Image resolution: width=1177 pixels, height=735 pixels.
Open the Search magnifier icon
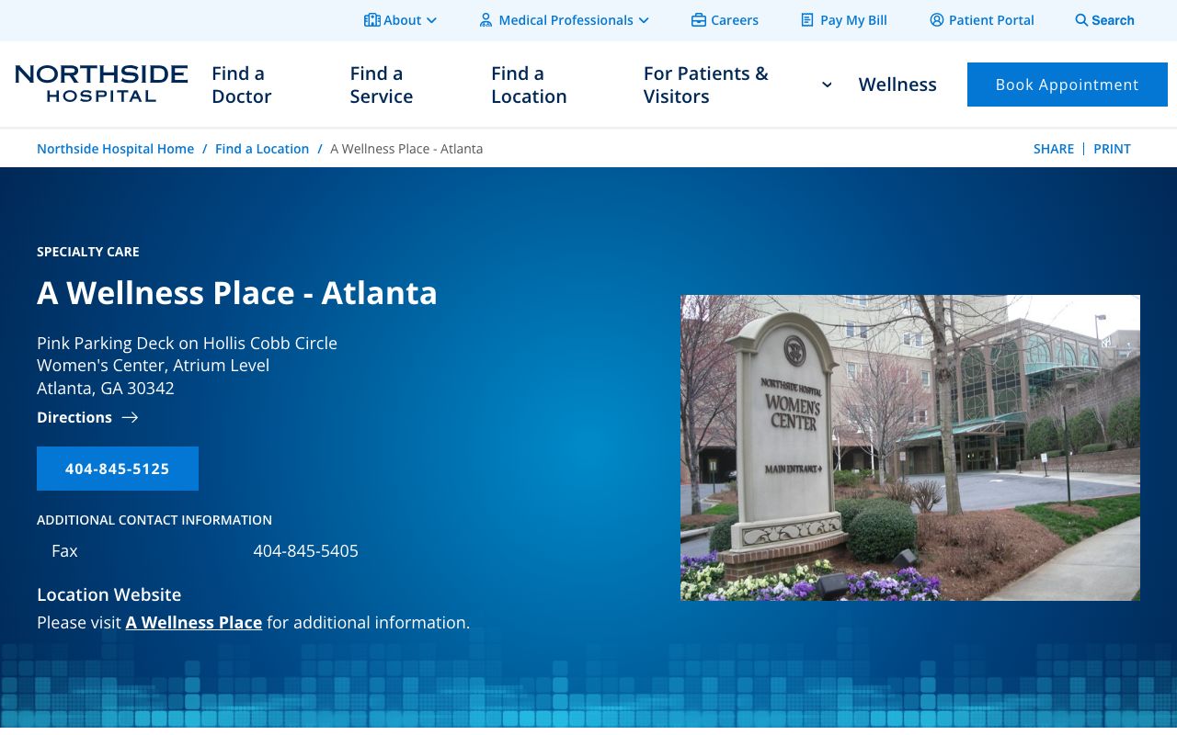(x=1081, y=20)
